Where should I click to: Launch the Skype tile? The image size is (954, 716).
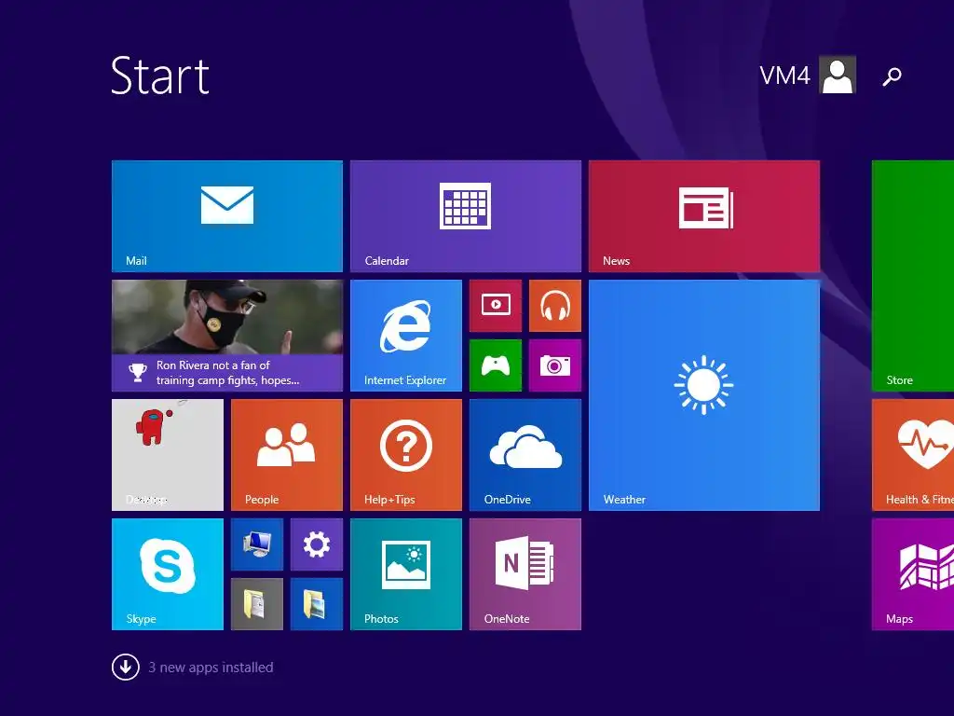168,574
